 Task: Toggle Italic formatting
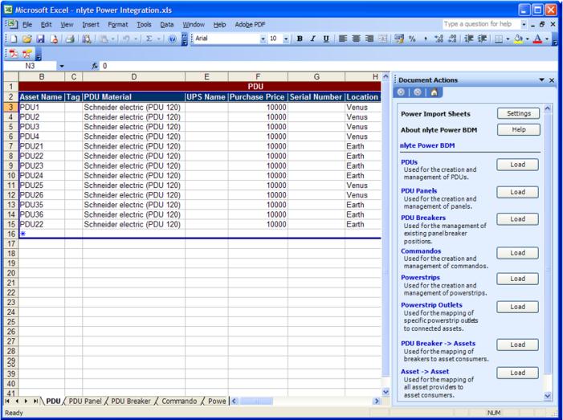pyautogui.click(x=312, y=39)
